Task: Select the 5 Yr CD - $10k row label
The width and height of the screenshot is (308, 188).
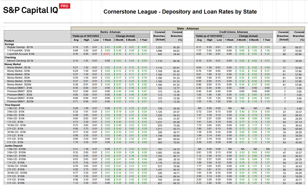Action: point(15,142)
